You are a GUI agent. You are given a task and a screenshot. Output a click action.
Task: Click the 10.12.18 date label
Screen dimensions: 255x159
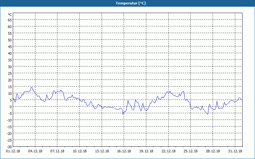click(x=79, y=151)
